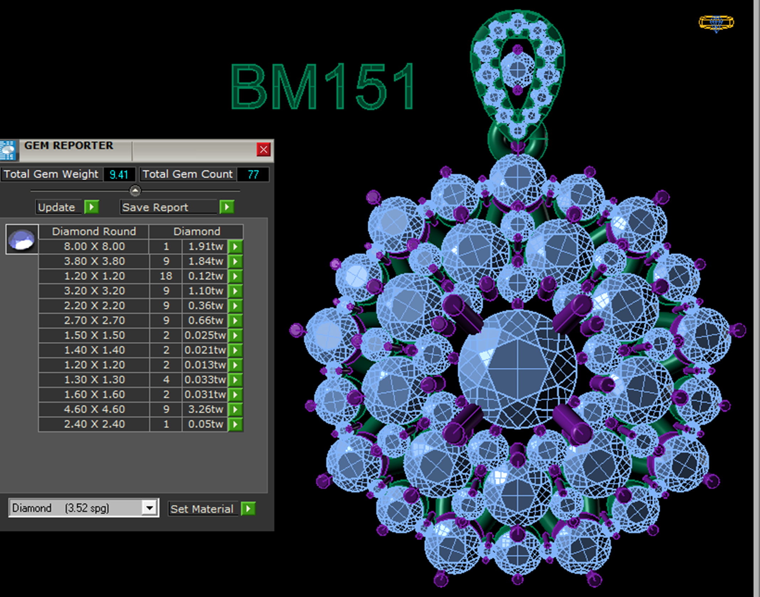Click the green arrow next to Update
The height and width of the screenshot is (597, 760).
91,207
